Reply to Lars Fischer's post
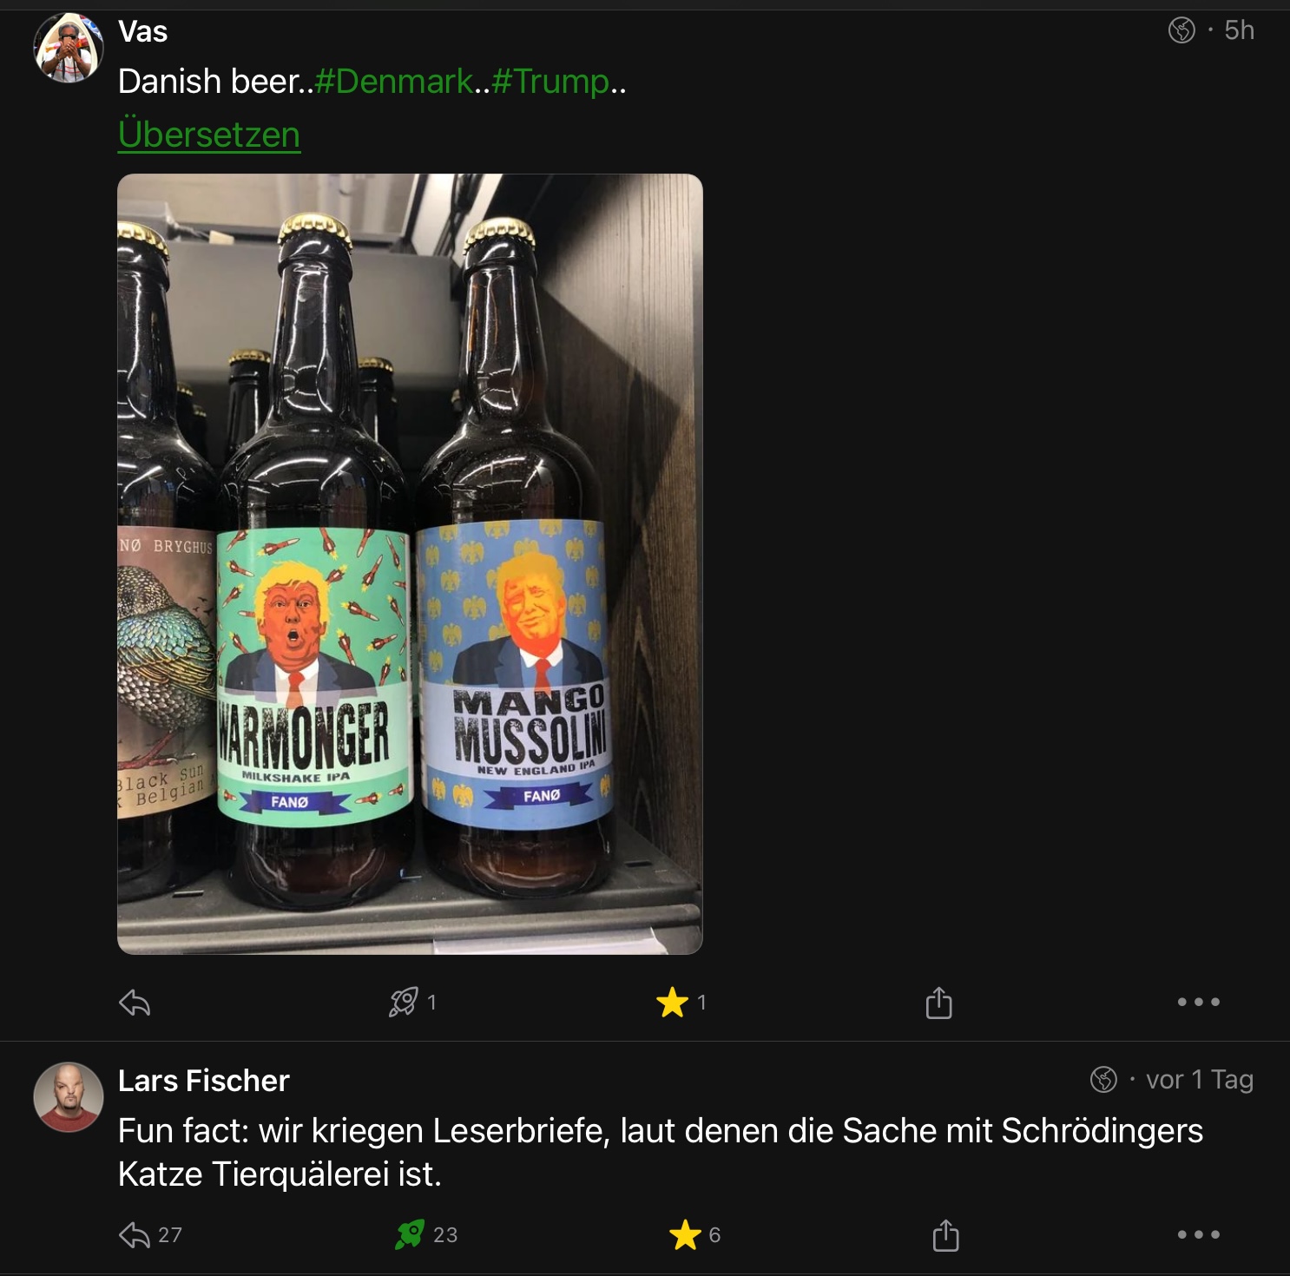The width and height of the screenshot is (1290, 1276). pos(135,1234)
